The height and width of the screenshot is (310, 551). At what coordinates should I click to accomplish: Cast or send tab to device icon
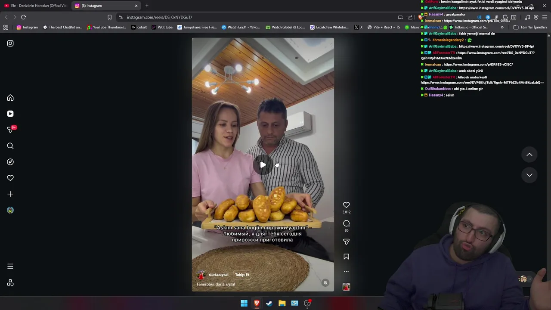(400, 17)
